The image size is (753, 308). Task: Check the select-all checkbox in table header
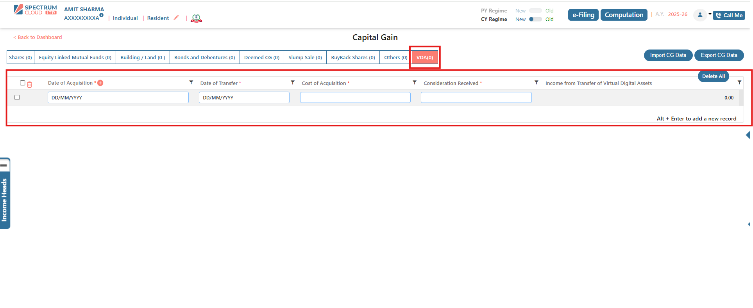click(x=23, y=83)
